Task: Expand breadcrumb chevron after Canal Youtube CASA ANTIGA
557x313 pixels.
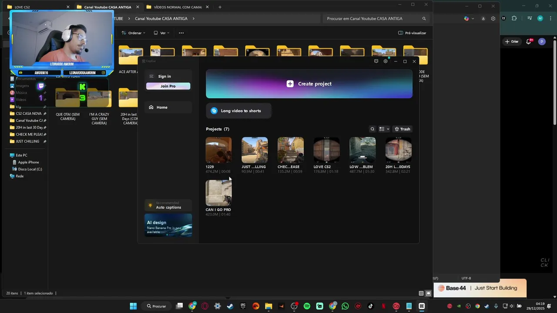Action: click(193, 19)
